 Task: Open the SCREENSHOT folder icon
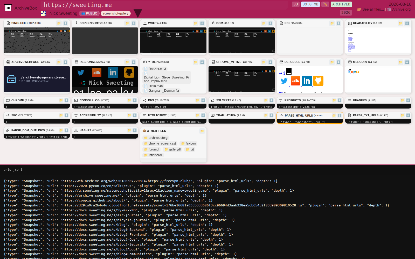127,23
